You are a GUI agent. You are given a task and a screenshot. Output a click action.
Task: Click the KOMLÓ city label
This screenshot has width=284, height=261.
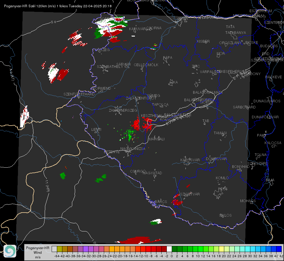click(x=222, y=178)
